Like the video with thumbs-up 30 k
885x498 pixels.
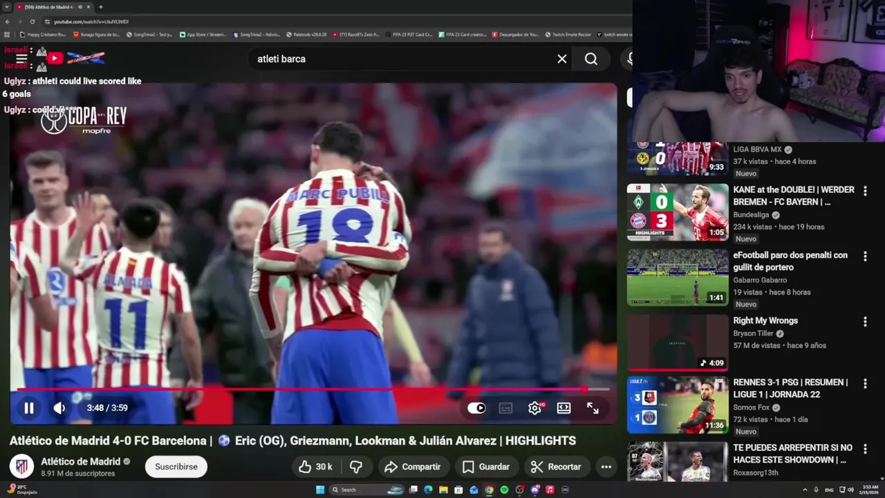[315, 467]
